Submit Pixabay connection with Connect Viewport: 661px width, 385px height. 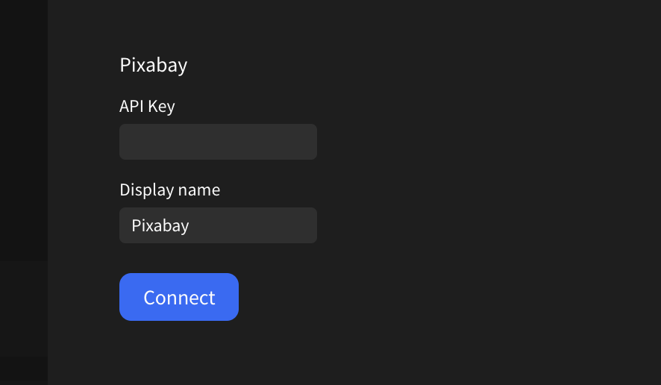pyautogui.click(x=179, y=297)
